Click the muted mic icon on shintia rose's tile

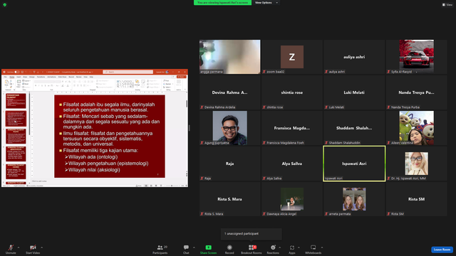pyautogui.click(x=264, y=107)
